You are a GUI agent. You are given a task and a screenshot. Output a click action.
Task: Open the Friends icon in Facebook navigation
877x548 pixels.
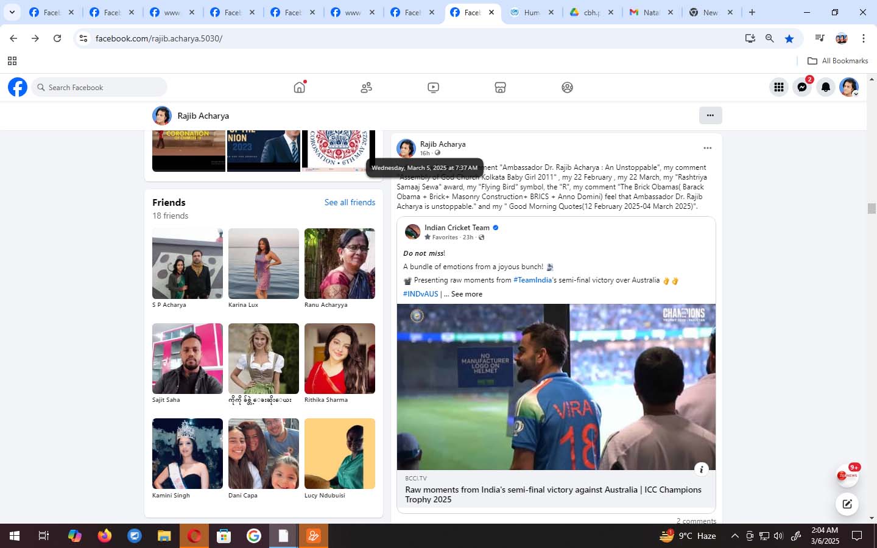[x=366, y=88]
